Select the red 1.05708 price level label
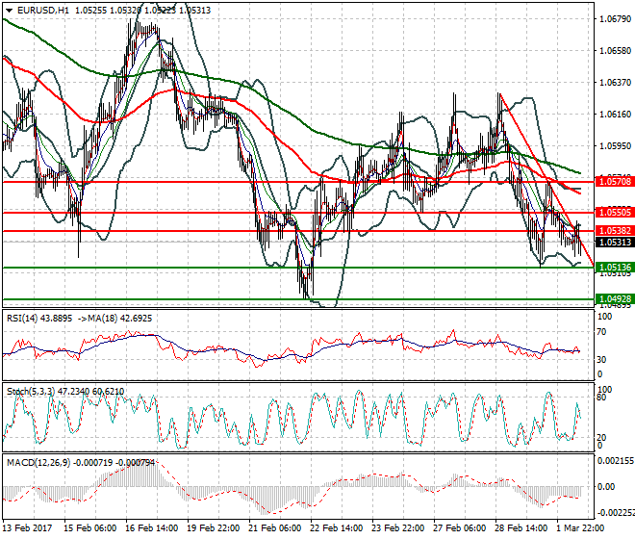Image resolution: width=635 pixels, height=539 pixels. (615, 182)
